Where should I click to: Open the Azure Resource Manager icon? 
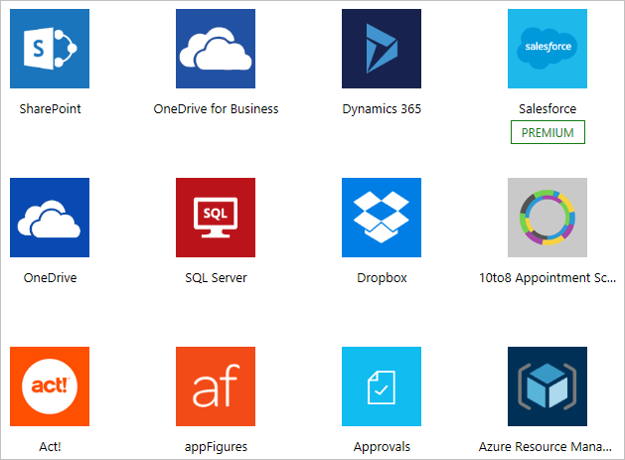point(547,386)
